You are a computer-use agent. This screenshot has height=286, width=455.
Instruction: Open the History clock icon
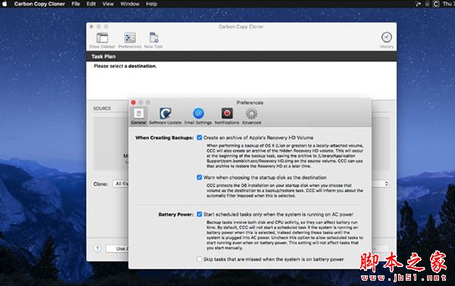click(387, 37)
